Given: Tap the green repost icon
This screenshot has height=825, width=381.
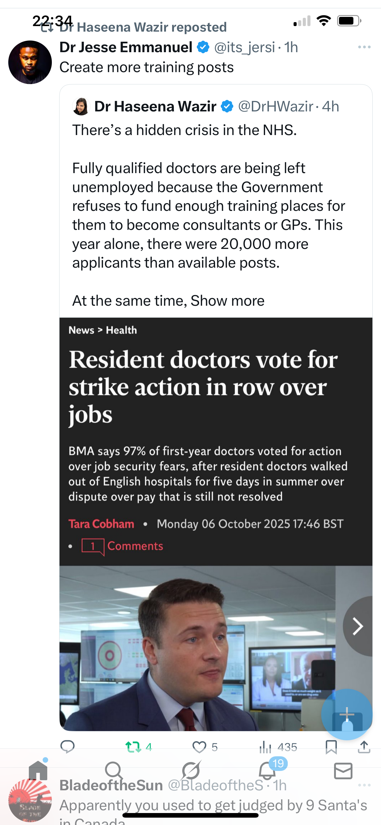Looking at the screenshot, I should point(133,747).
